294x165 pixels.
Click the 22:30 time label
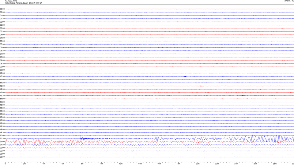pyautogui.click(x=2, y=151)
